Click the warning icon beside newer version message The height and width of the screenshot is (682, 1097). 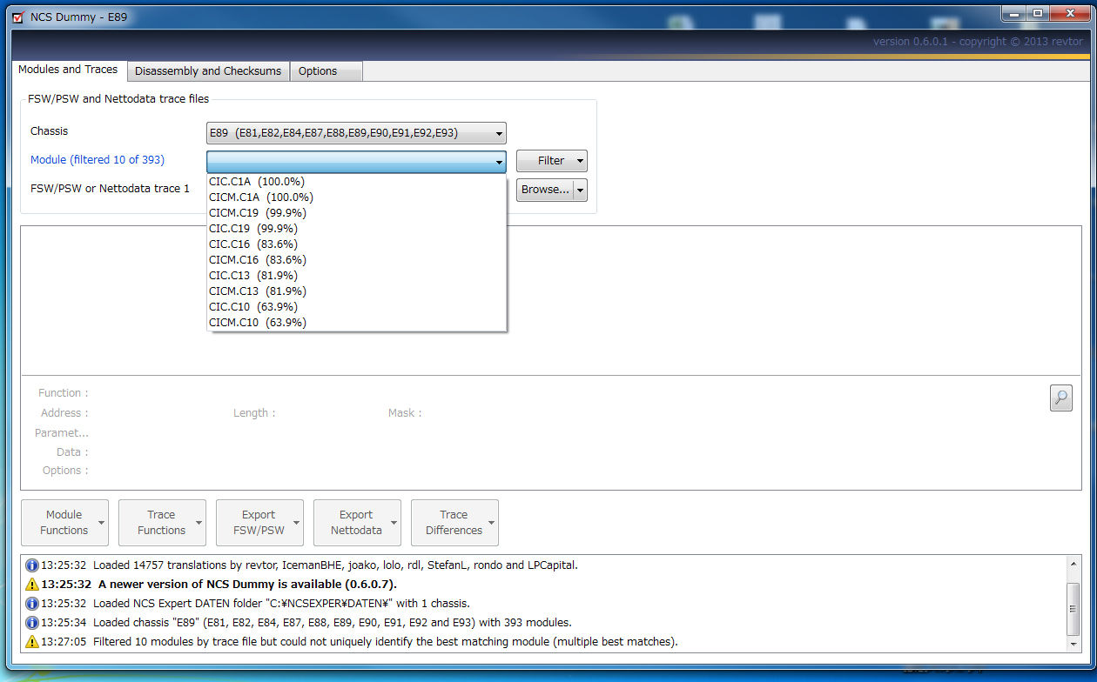point(32,585)
